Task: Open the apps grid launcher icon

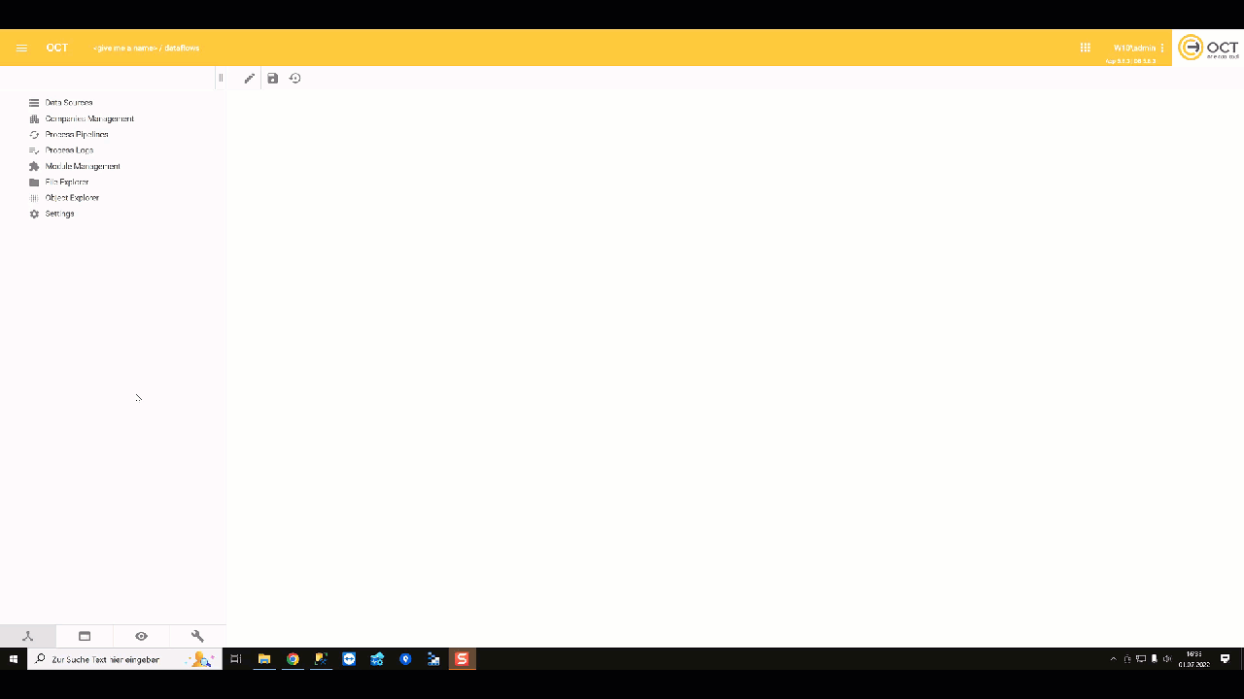Action: (x=1086, y=48)
